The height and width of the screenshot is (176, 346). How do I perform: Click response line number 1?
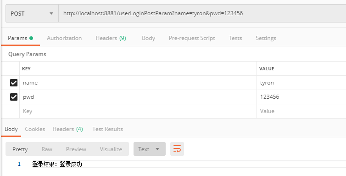click(19, 164)
